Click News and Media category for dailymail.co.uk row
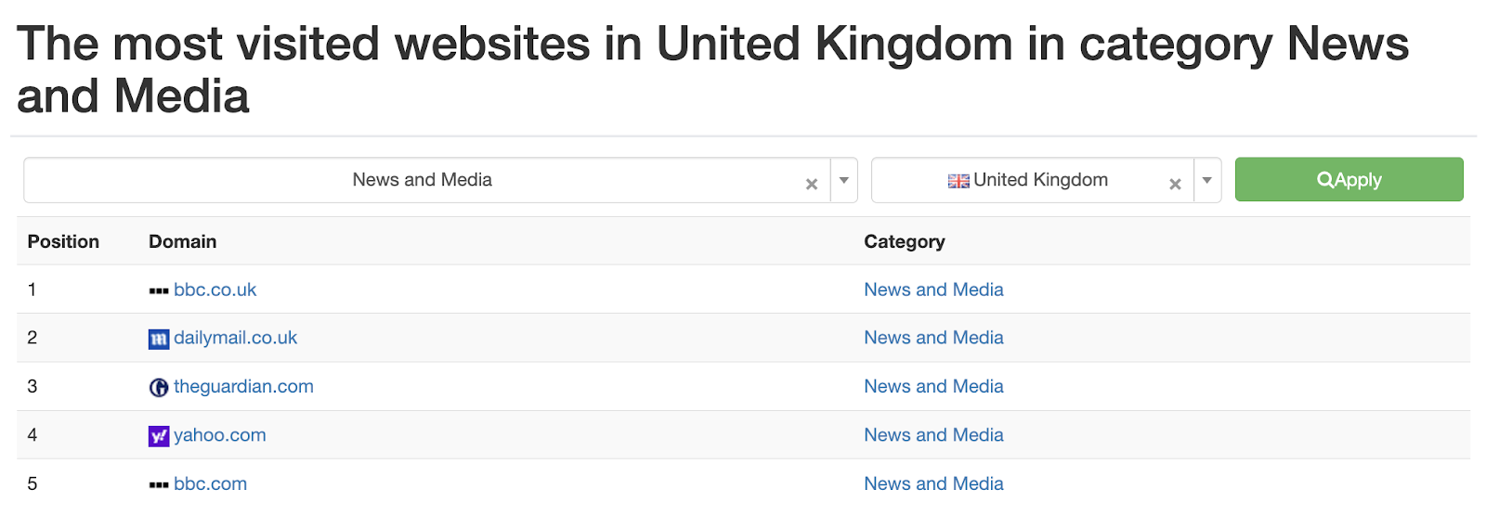1486x515 pixels. pos(933,338)
